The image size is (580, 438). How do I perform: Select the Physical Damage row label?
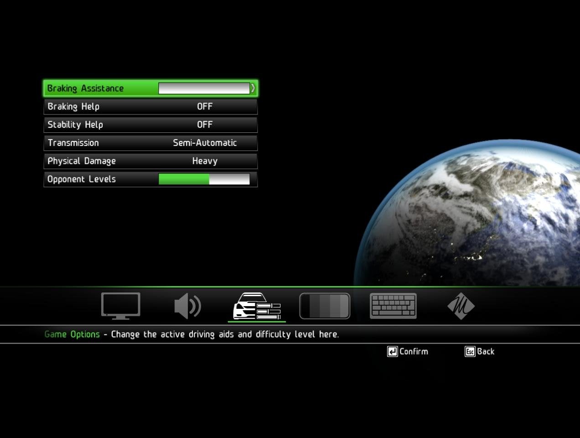[x=82, y=161]
